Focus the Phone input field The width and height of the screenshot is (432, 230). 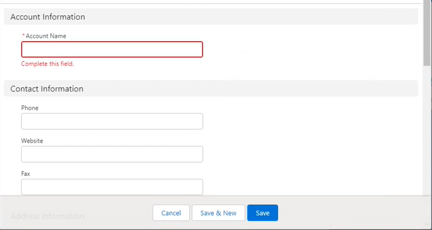[112, 121]
